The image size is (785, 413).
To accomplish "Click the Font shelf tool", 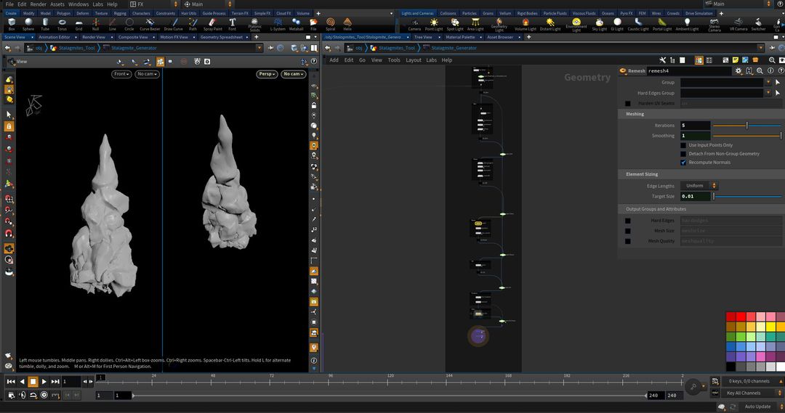I will coord(233,24).
